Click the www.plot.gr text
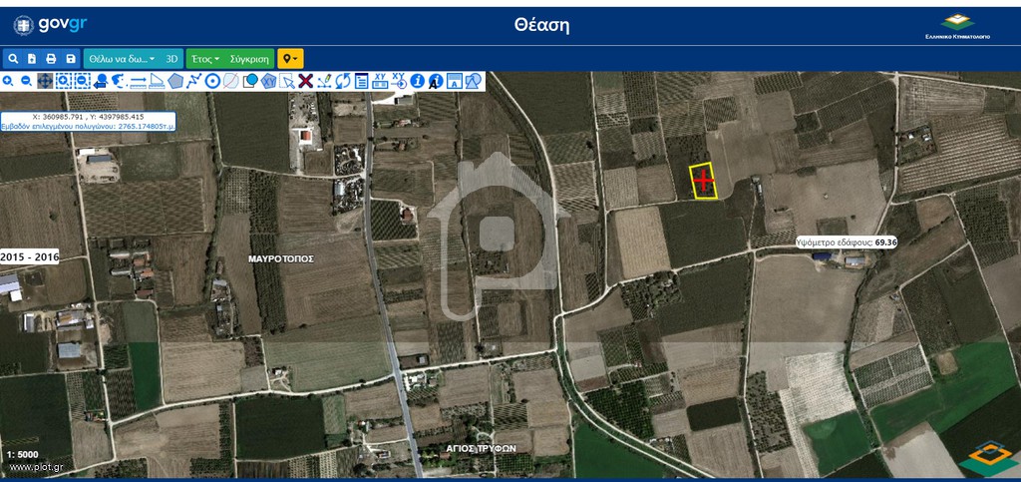This screenshot has width=1021, height=482. tap(37, 466)
